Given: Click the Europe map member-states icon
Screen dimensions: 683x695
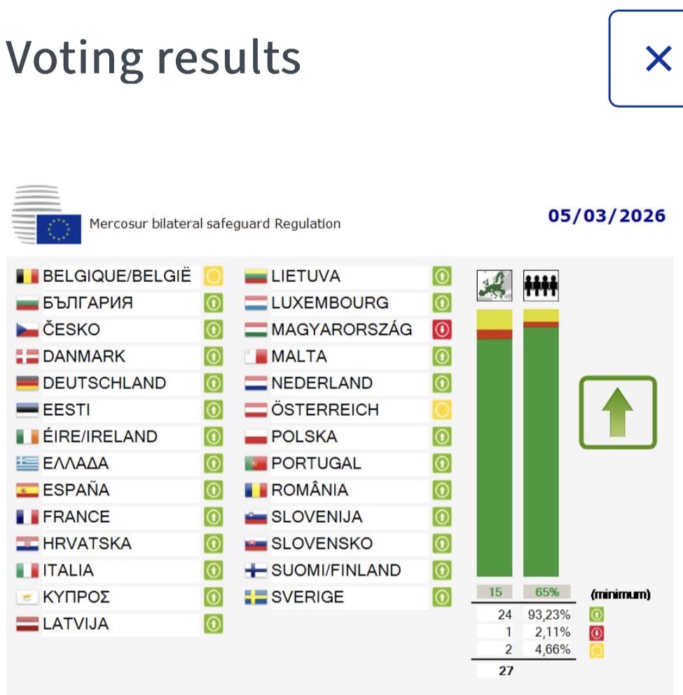Looking at the screenshot, I should (494, 286).
